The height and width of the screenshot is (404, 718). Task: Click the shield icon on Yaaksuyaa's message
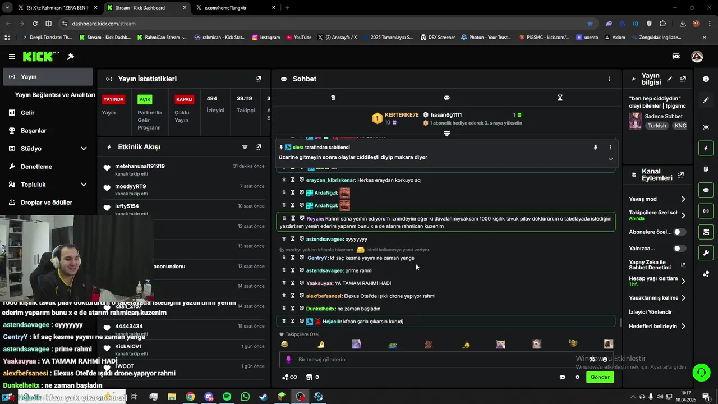(301, 283)
